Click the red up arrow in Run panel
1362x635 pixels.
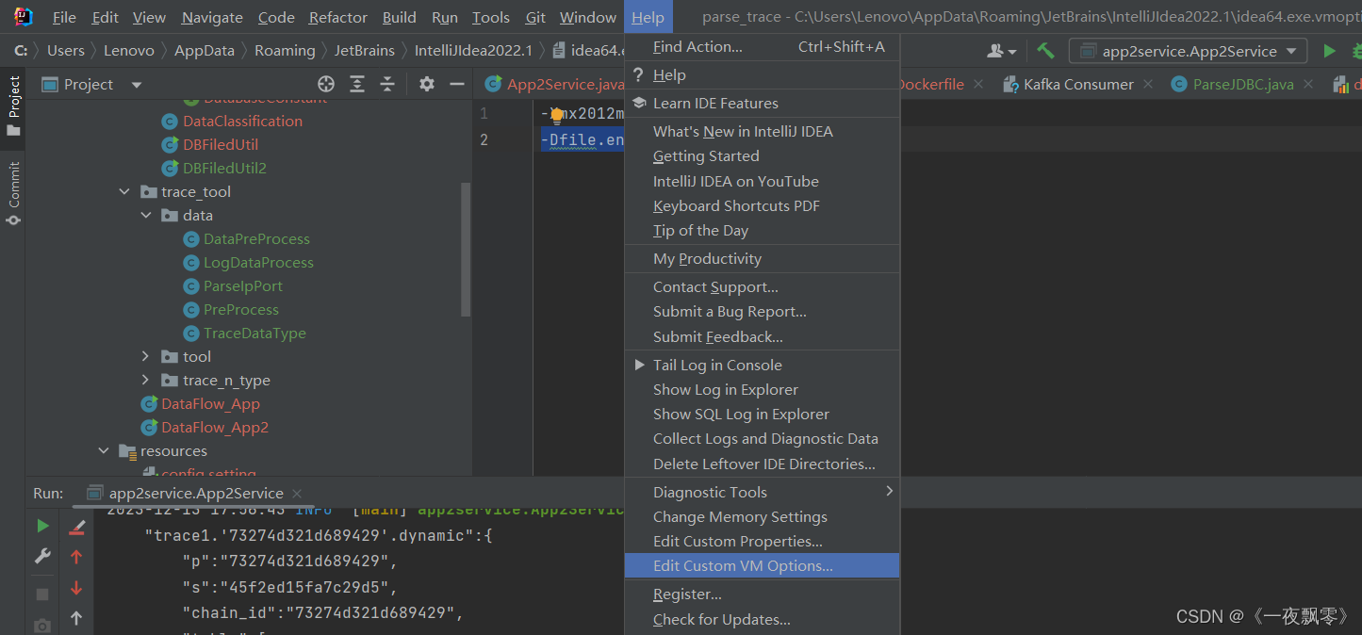(76, 557)
